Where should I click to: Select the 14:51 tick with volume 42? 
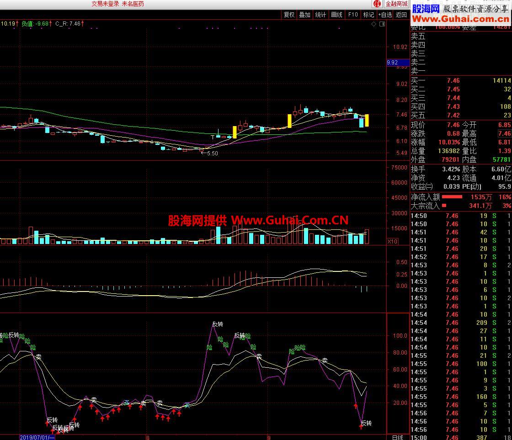[461, 232]
